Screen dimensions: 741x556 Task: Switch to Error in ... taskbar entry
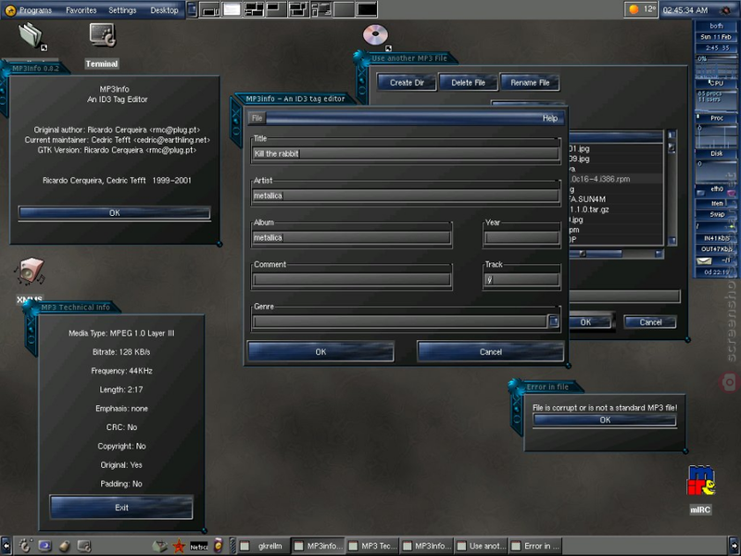click(x=536, y=546)
